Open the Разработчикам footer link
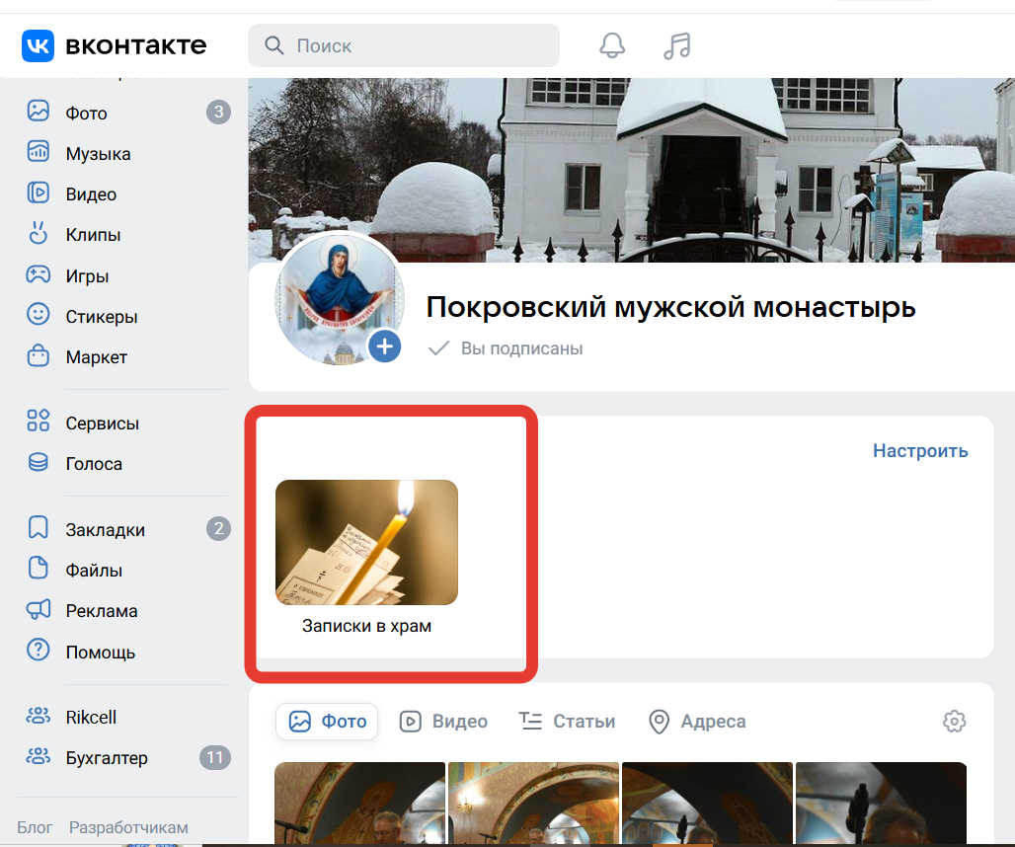The width and height of the screenshot is (1015, 847). (x=128, y=827)
